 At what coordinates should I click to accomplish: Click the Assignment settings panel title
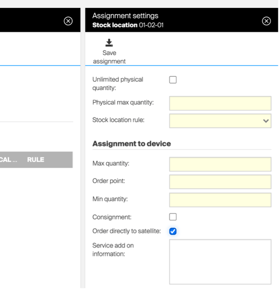coord(125,16)
